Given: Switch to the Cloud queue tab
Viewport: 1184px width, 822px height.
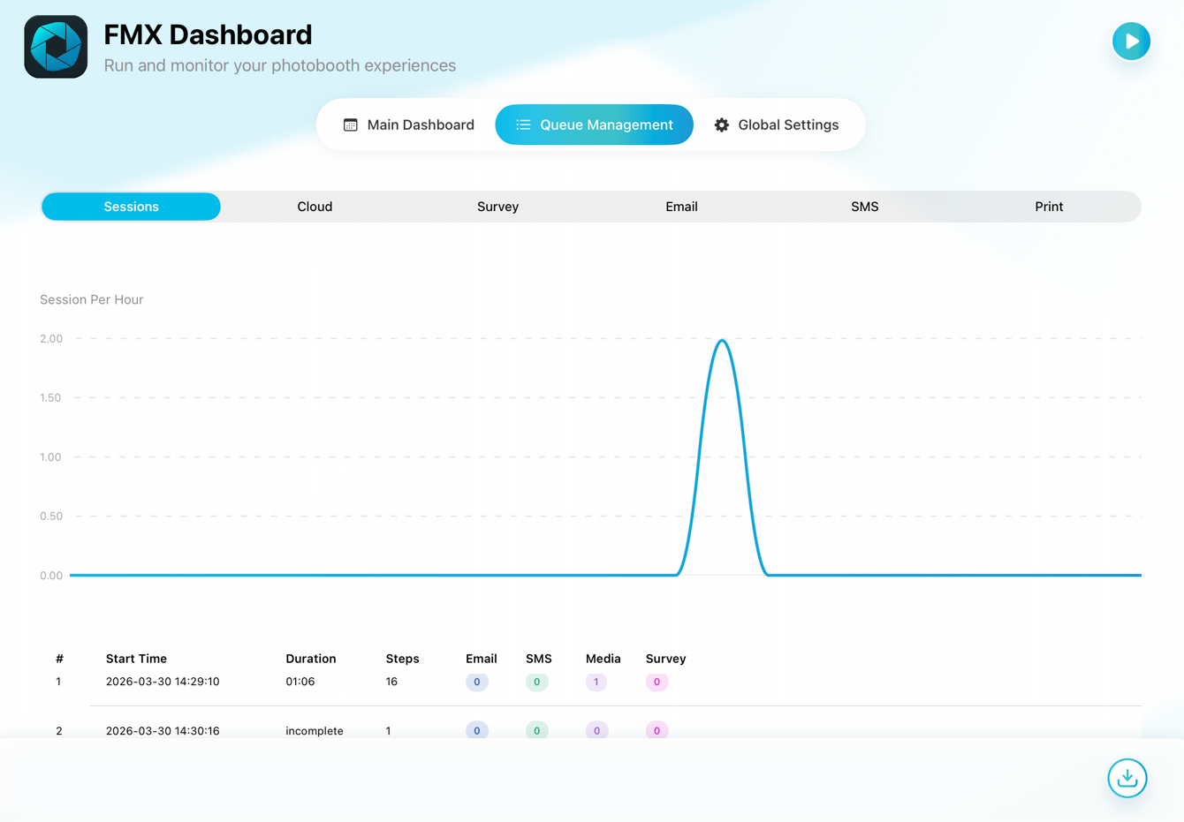Looking at the screenshot, I should pos(315,207).
